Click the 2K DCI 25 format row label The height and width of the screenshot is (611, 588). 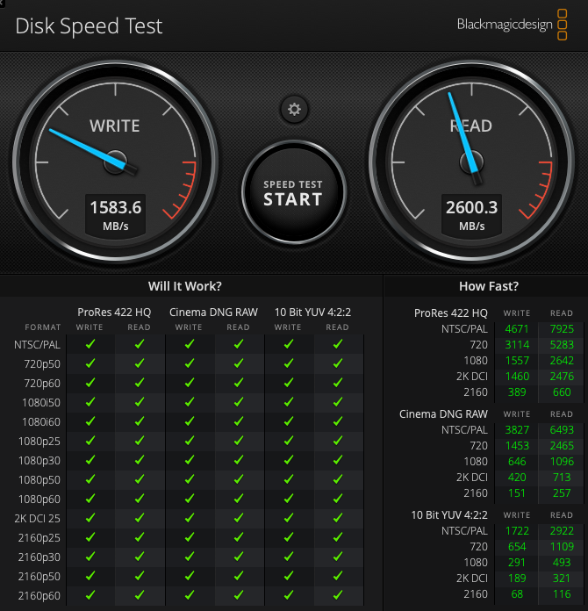coord(38,519)
